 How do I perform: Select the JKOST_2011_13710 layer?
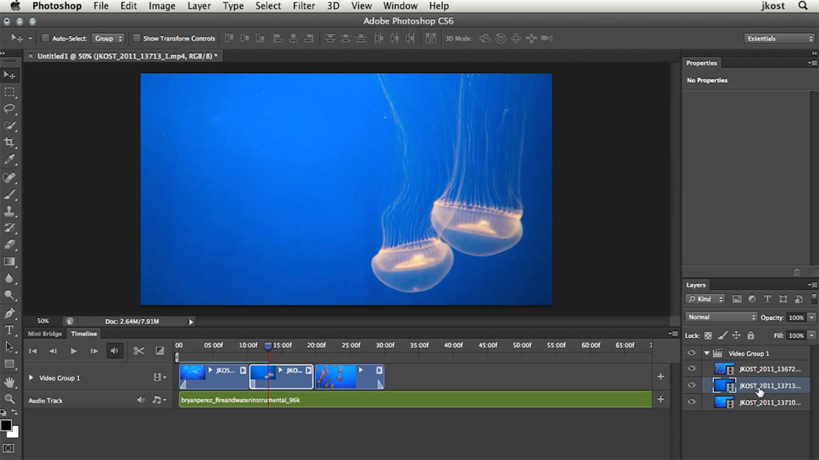(x=769, y=403)
